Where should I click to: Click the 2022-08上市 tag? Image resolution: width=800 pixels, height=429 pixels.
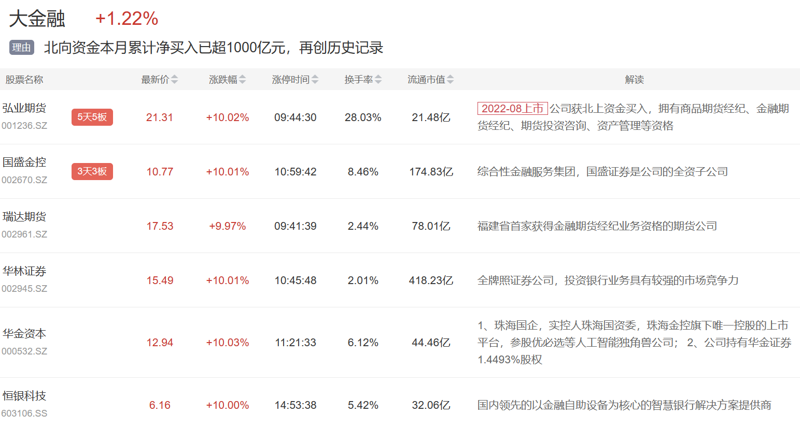click(x=513, y=109)
